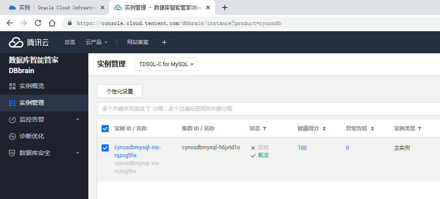The image size is (440, 199).
Task: Select the 实例管理 DBbrain browser tab
Action: tap(162, 7)
